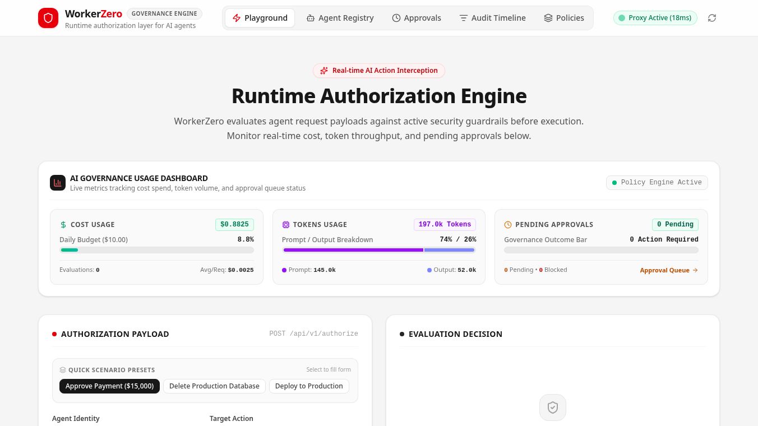Viewport: 758px width, 426px height.
Task: Click the Target Action field label
Action: click(232, 419)
